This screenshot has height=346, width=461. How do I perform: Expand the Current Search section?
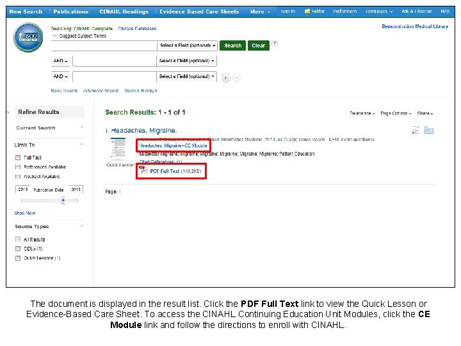click(x=81, y=128)
